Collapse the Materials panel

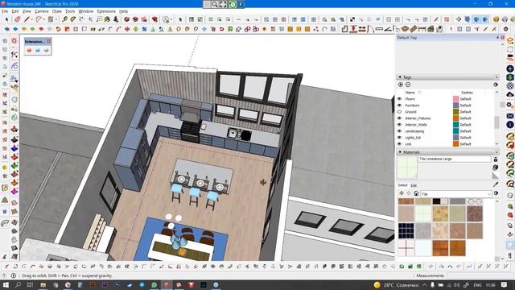(x=400, y=152)
